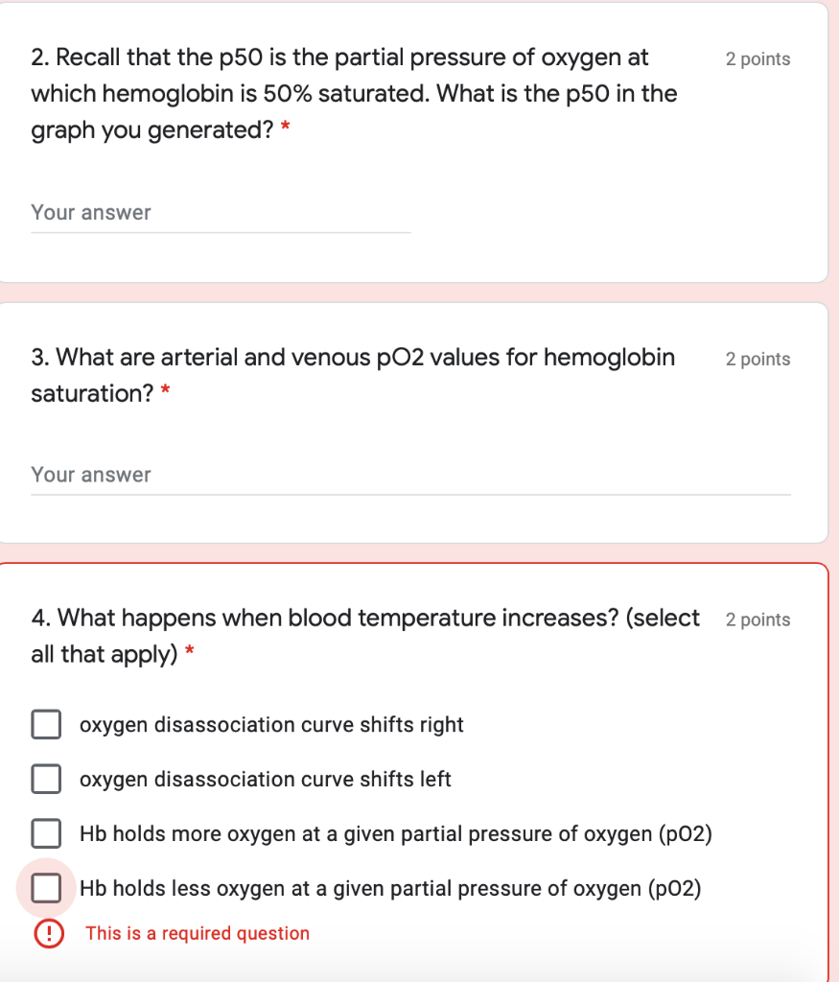839x982 pixels.
Task: Click the answer field for question 2
Action: click(x=221, y=213)
